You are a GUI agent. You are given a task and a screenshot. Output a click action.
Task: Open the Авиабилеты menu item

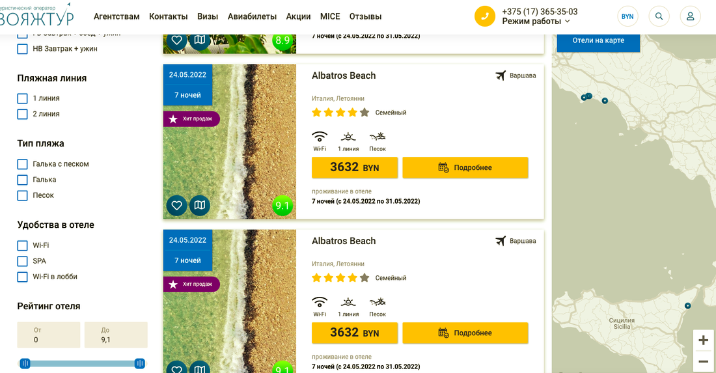(252, 16)
